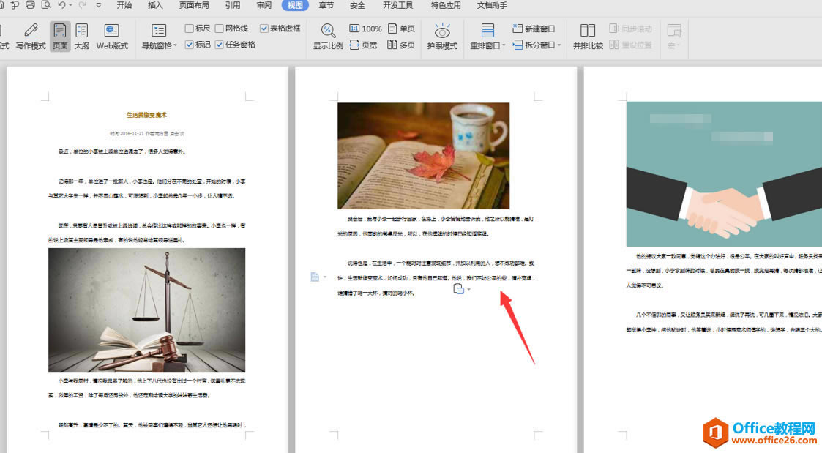822x453 pixels.
Task: Click the print icon in quick access toolbar
Action: [31, 5]
